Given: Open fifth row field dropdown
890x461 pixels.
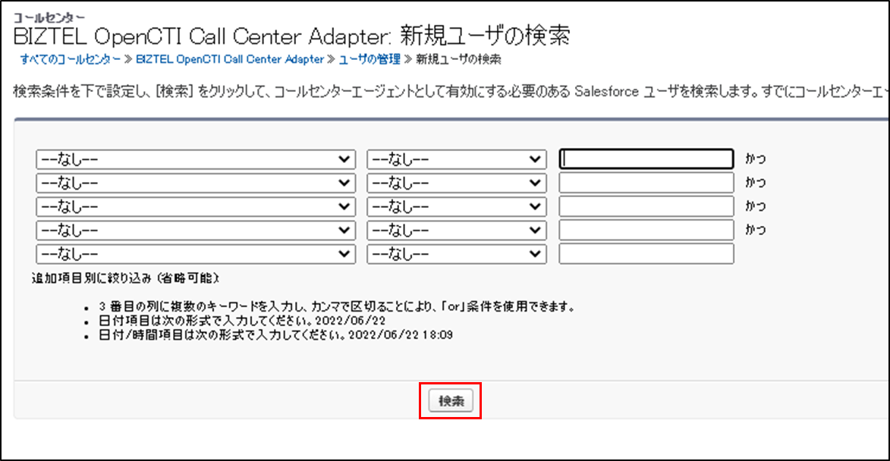Looking at the screenshot, I should pyautogui.click(x=196, y=253).
